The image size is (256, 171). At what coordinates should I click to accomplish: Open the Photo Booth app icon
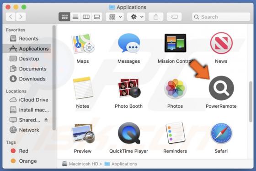point(129,88)
